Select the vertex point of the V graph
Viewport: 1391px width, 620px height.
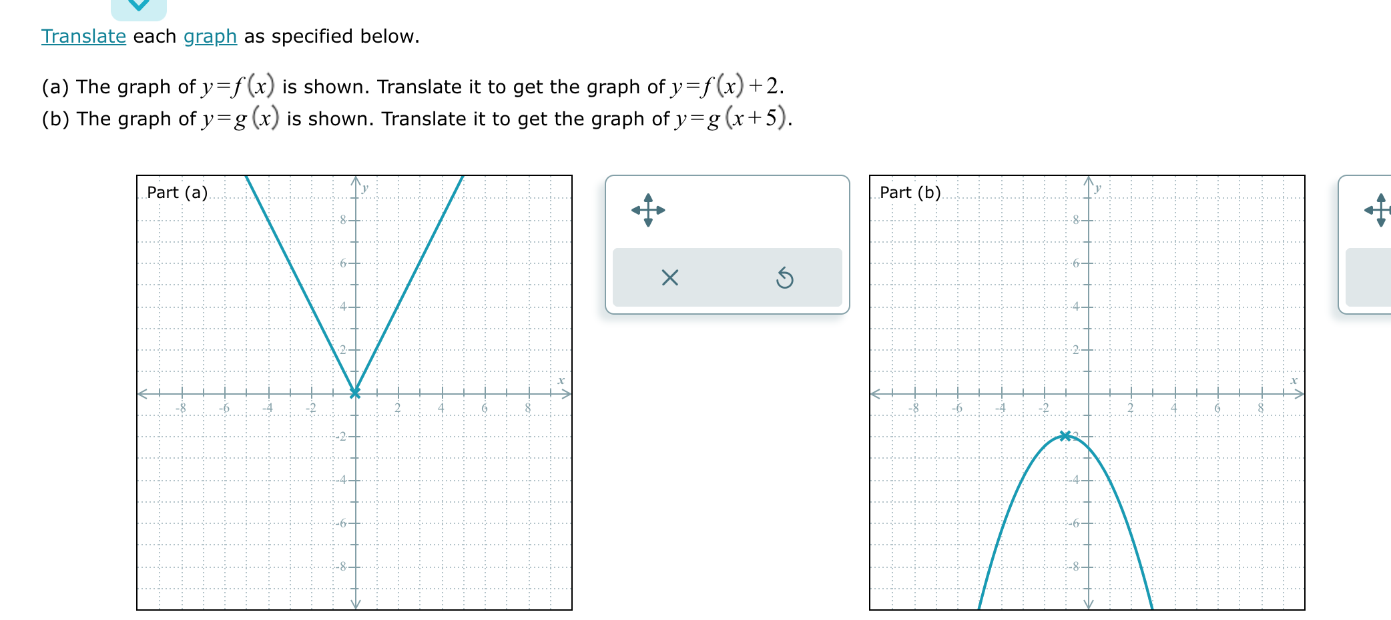click(x=355, y=394)
